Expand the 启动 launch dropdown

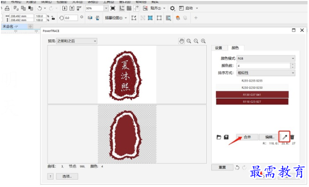(x=197, y=8)
